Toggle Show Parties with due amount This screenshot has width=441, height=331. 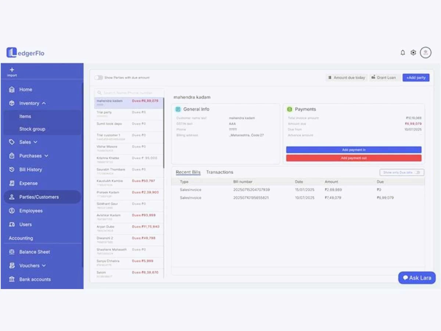(98, 78)
